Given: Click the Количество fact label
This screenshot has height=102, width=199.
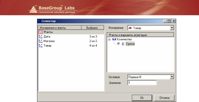Looking at the screenshot, I should point(124,39).
